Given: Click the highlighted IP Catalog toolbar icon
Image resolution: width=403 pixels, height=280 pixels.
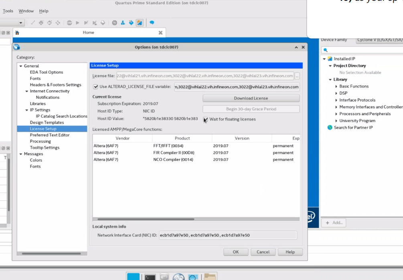Looking at the screenshot, I should (140, 23).
